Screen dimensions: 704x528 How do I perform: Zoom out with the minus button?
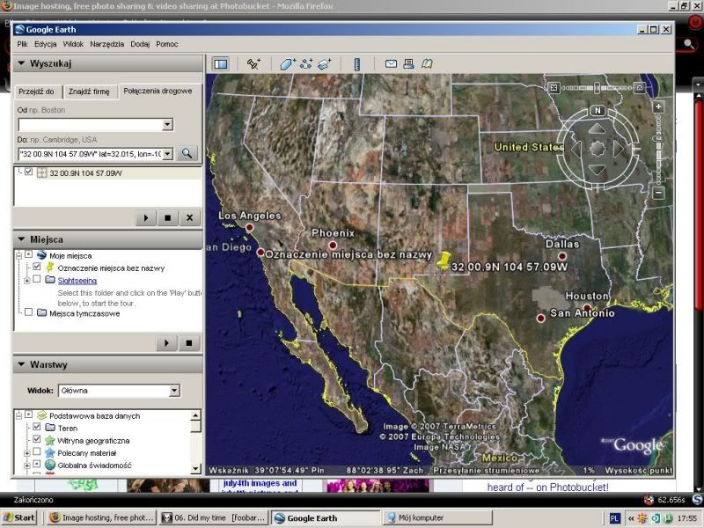(658, 193)
